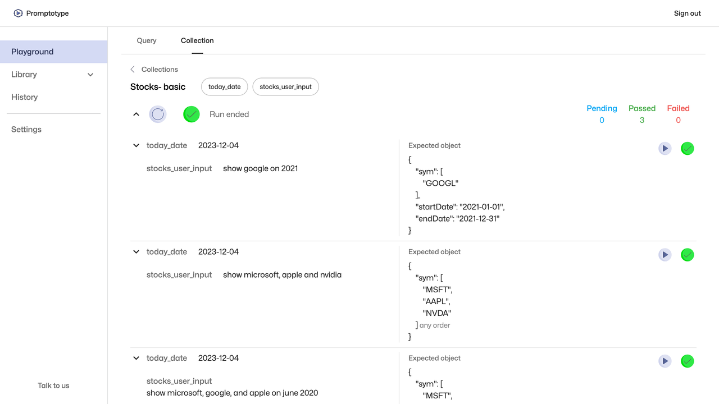Viewport: 719px width, 404px height.
Task: Click pass checkmark for microsoft, apple, nvidia test
Action: point(688,255)
